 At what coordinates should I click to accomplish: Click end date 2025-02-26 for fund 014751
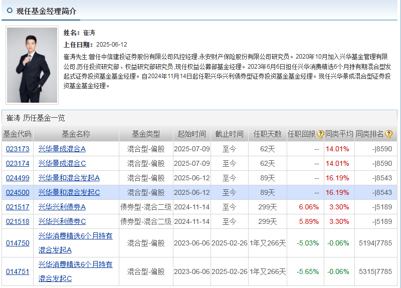click(x=230, y=272)
